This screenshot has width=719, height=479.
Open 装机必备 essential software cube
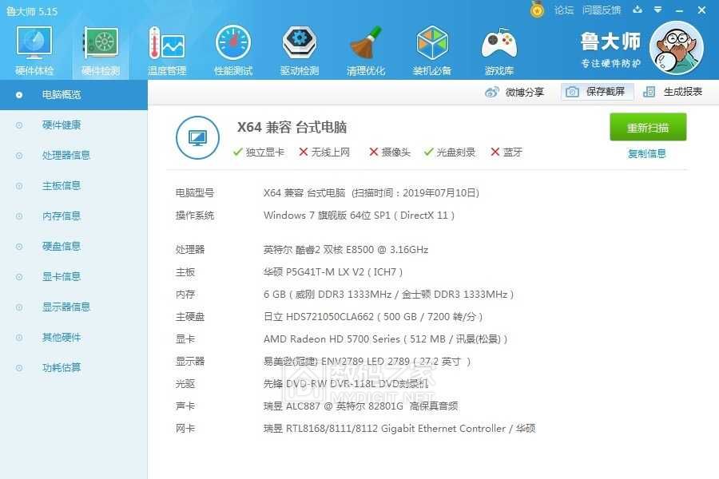432,50
